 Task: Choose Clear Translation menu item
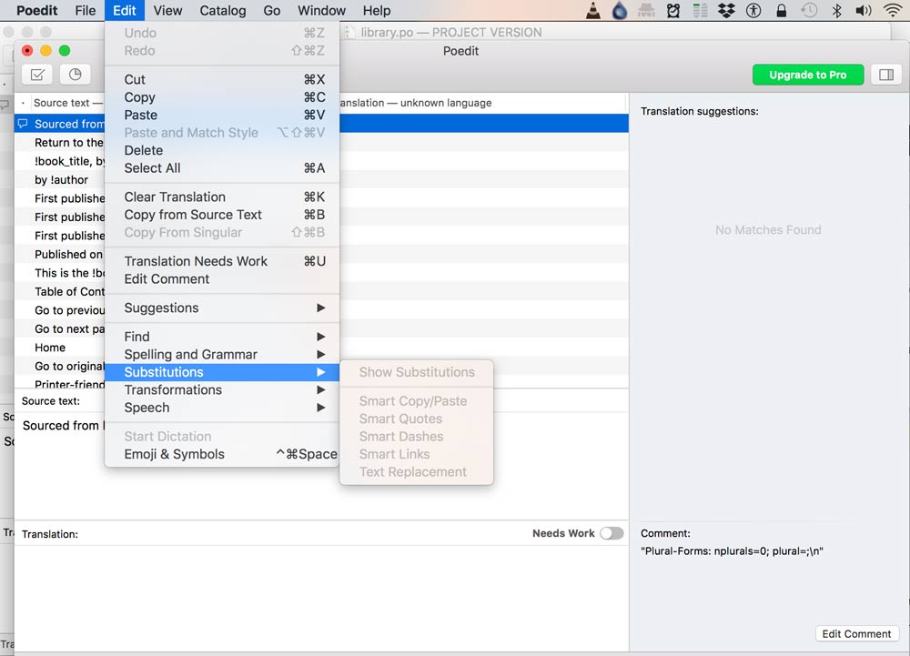tap(222, 197)
